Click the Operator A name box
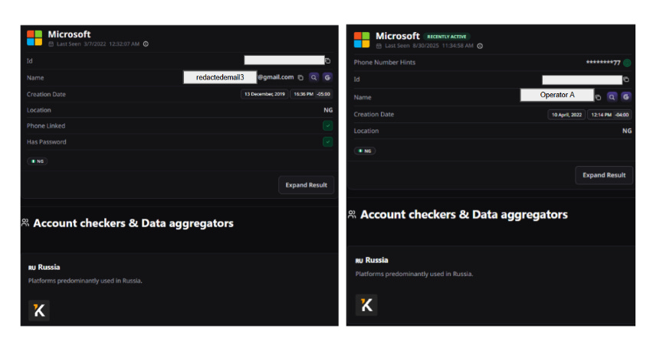This screenshot has width=660, height=338. pyautogui.click(x=557, y=95)
